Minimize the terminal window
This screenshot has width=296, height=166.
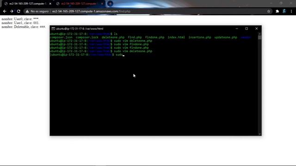pos(237,29)
